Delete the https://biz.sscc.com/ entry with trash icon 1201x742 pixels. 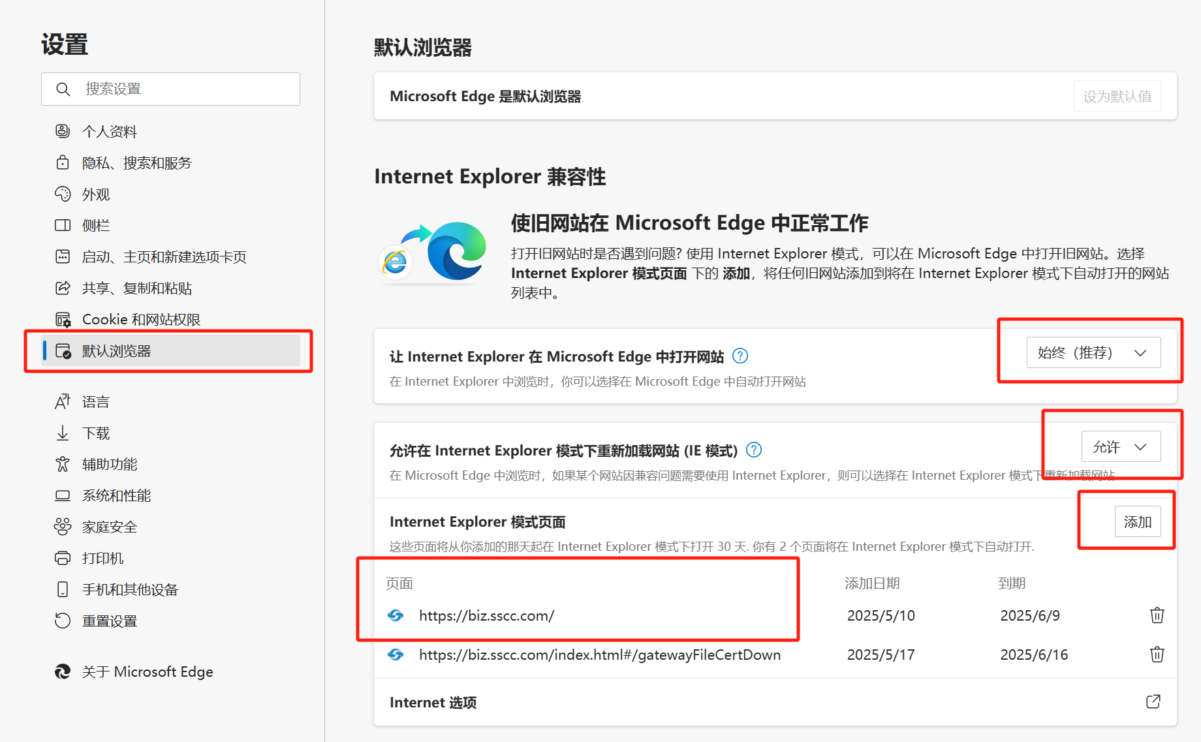[1157, 615]
